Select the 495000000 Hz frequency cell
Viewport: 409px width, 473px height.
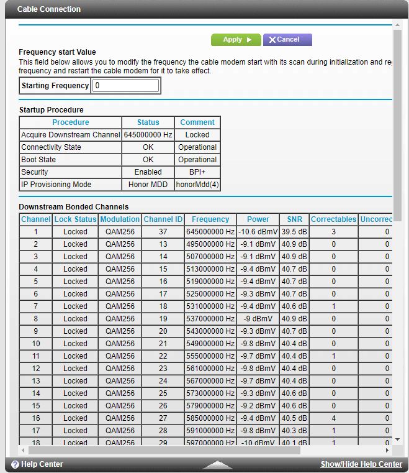pos(210,244)
